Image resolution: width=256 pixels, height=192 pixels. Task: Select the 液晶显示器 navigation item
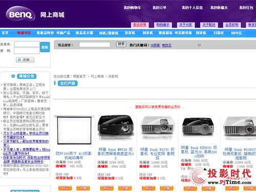84,33
